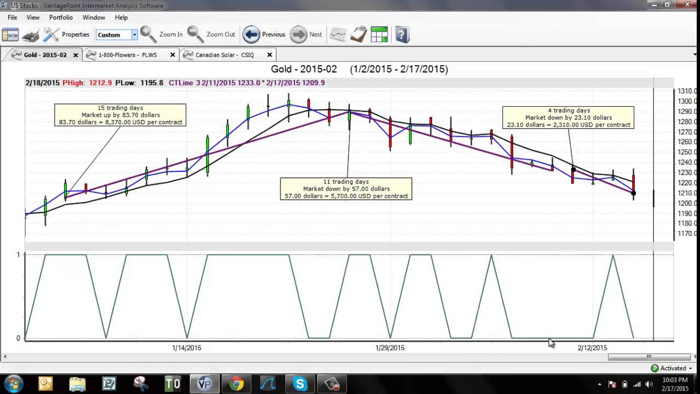Open the Windows Explorer folder taskbar icon
Image resolution: width=700 pixels, height=394 pixels.
coord(77,384)
